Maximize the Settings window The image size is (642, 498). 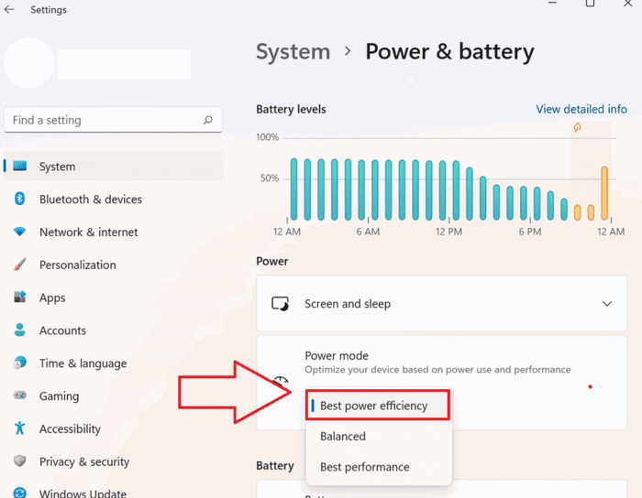click(590, 4)
